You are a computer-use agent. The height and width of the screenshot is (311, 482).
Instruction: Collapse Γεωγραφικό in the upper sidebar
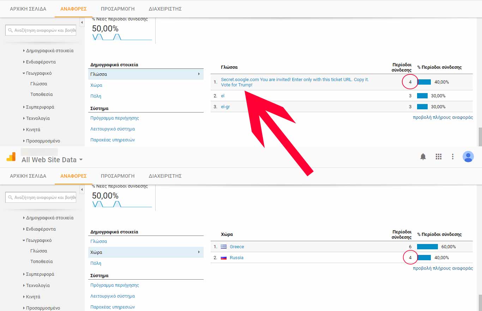pos(37,73)
